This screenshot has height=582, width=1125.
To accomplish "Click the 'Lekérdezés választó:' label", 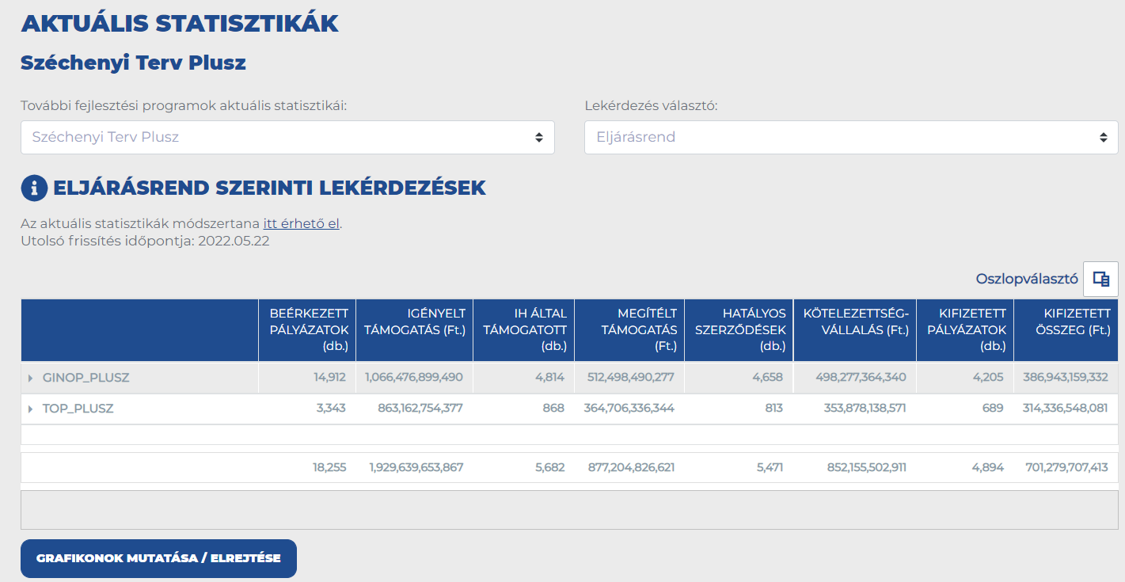I will (x=651, y=106).
